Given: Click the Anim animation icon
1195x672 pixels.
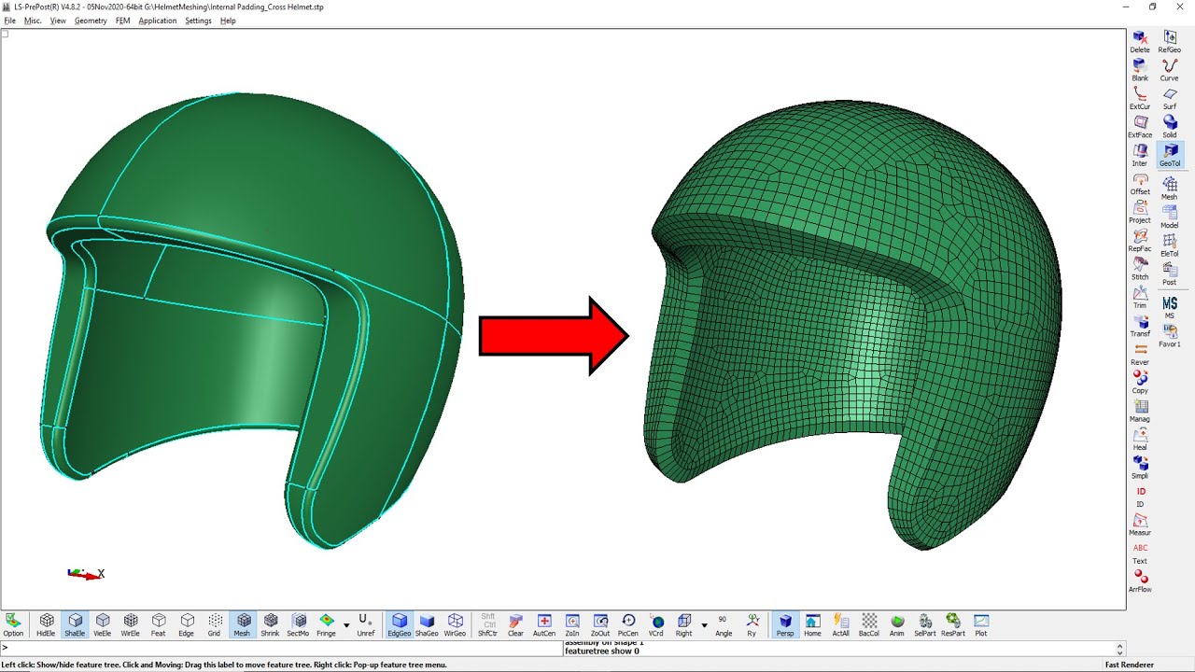Looking at the screenshot, I should coord(897,624).
